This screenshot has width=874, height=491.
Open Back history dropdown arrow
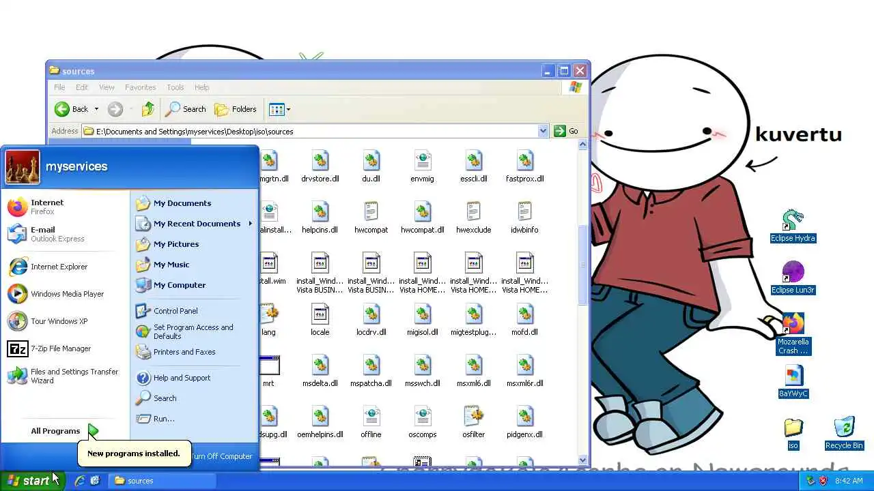click(x=96, y=109)
